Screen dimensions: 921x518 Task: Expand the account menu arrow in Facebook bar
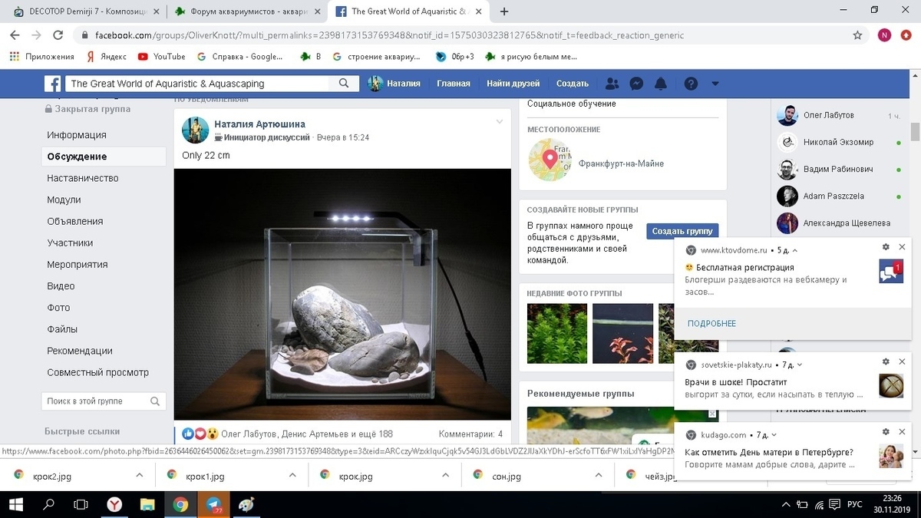(715, 84)
